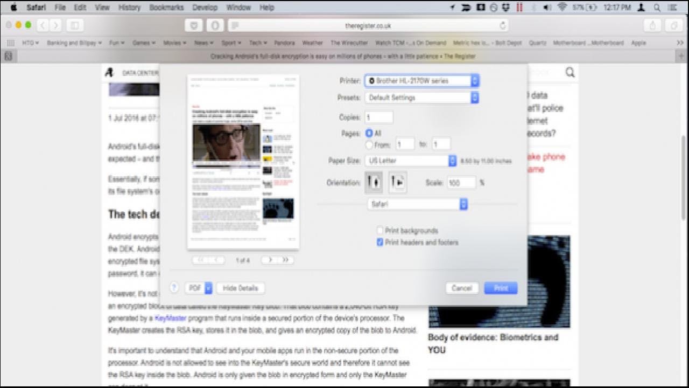Select landscape orientation
689x388 pixels.
[x=397, y=183]
